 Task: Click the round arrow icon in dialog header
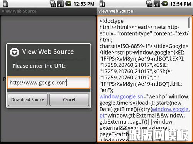click(14, 52)
